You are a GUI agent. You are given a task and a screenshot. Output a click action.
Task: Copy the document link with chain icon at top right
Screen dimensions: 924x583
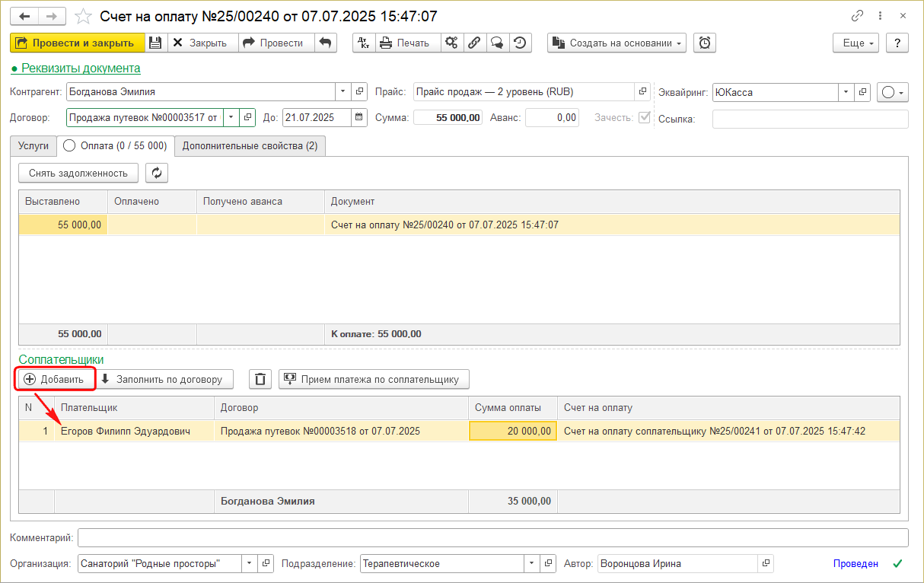click(858, 16)
